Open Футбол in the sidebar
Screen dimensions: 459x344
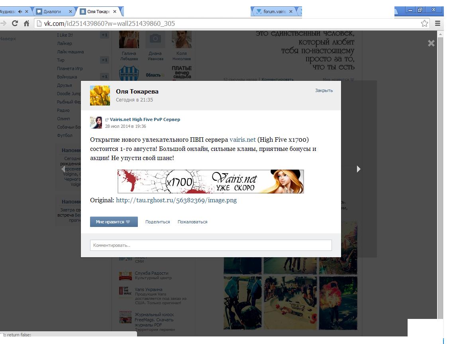65,135
